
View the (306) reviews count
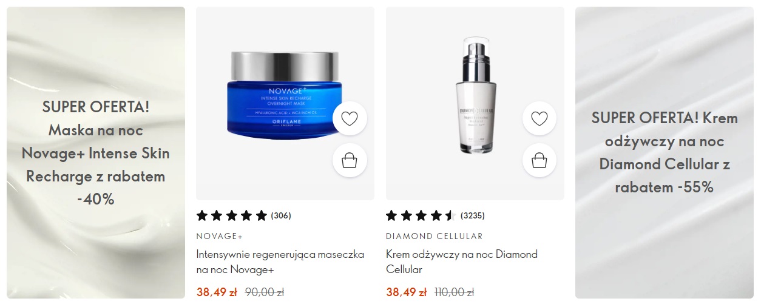point(281,215)
